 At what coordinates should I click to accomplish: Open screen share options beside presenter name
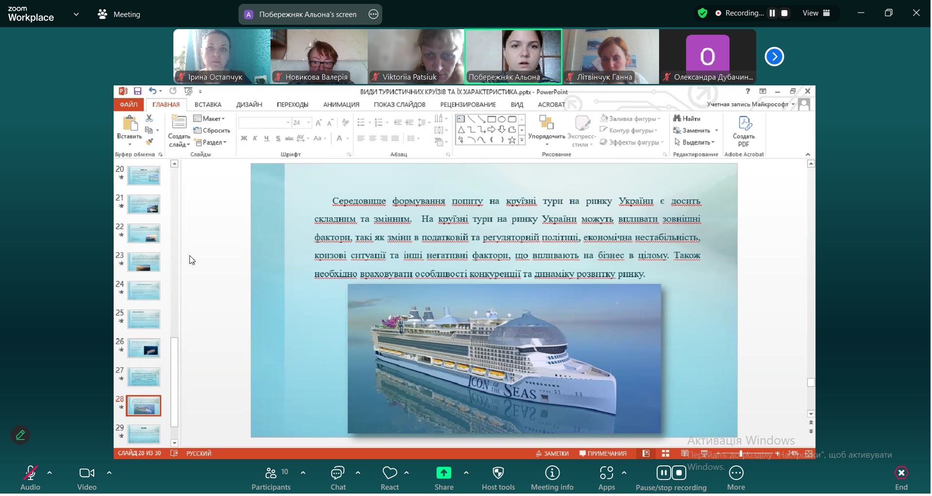(374, 15)
